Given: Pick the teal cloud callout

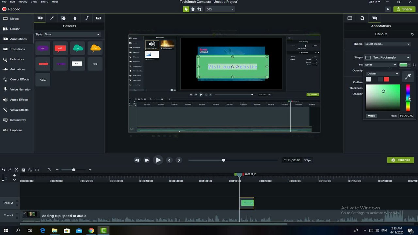Looking at the screenshot, I should (77, 48).
